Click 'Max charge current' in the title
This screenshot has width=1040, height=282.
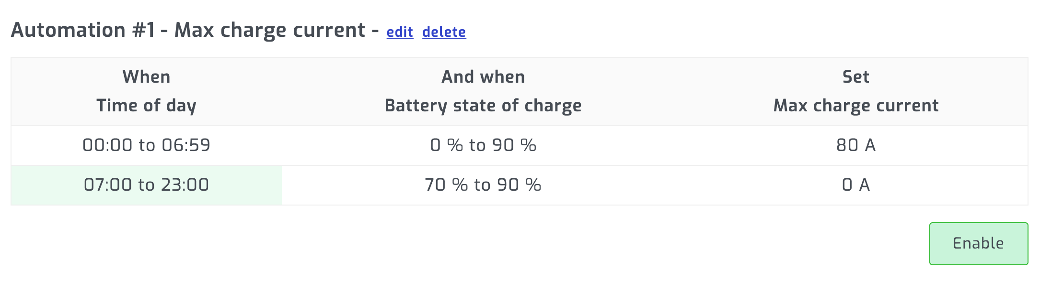270,30
